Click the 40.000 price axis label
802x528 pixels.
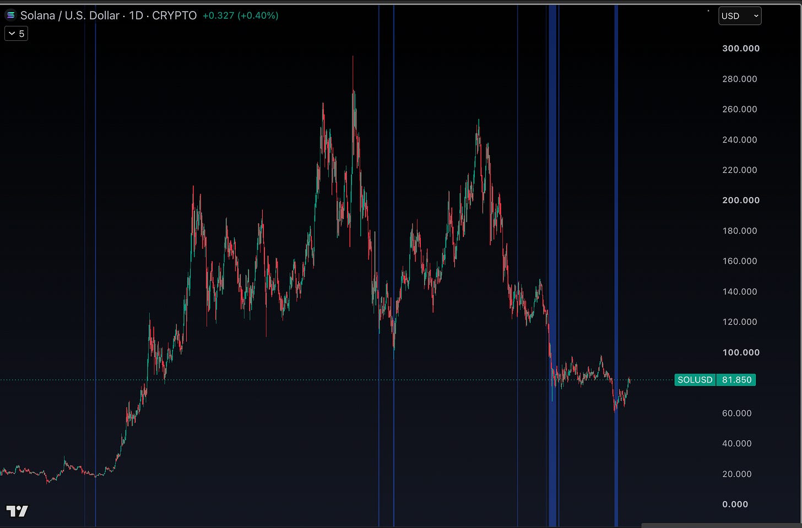[737, 444]
